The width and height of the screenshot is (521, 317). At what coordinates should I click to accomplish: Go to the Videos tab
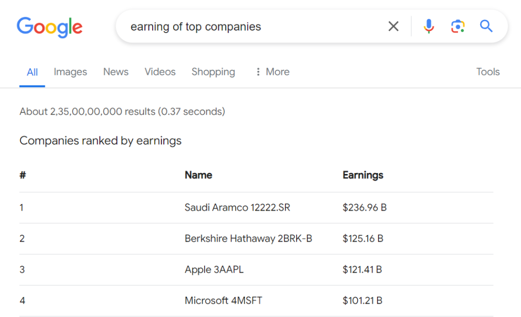pyautogui.click(x=160, y=72)
